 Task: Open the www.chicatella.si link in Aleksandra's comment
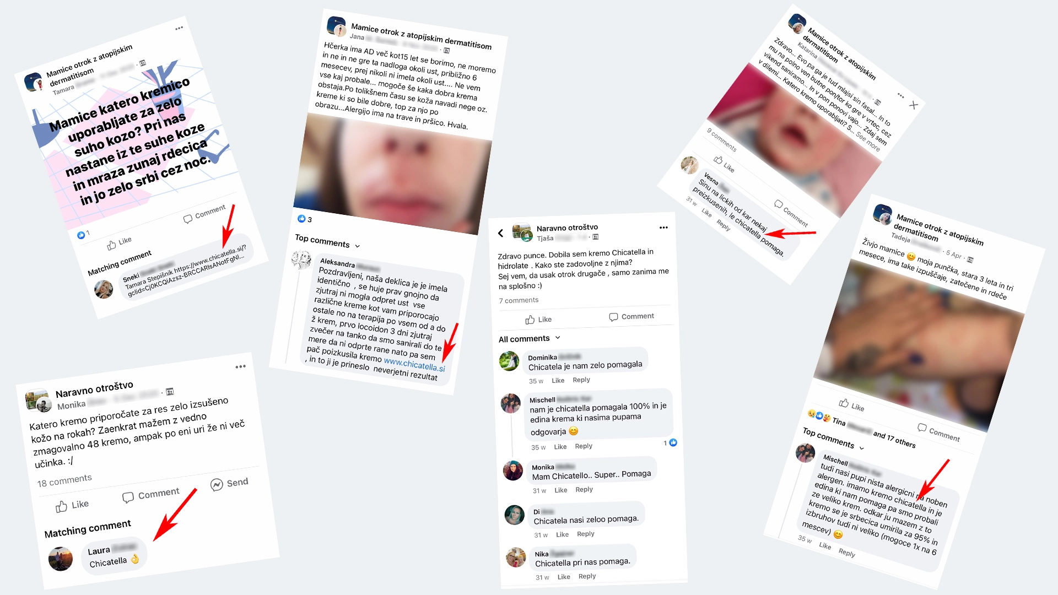(x=414, y=364)
